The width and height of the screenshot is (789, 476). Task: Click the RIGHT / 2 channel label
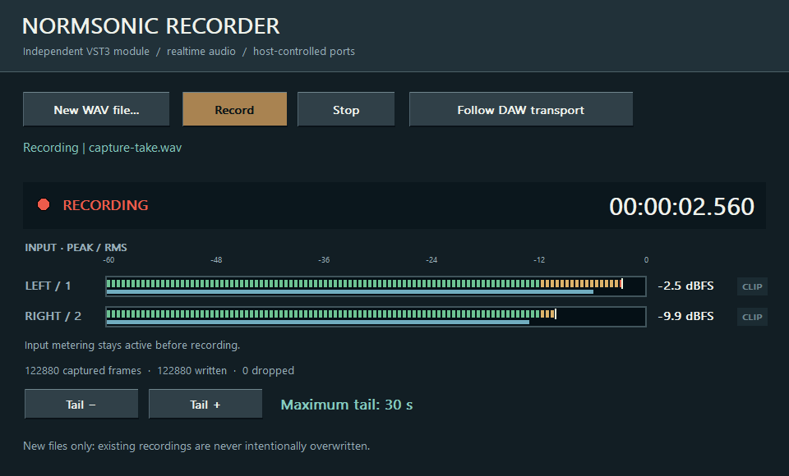pos(53,316)
